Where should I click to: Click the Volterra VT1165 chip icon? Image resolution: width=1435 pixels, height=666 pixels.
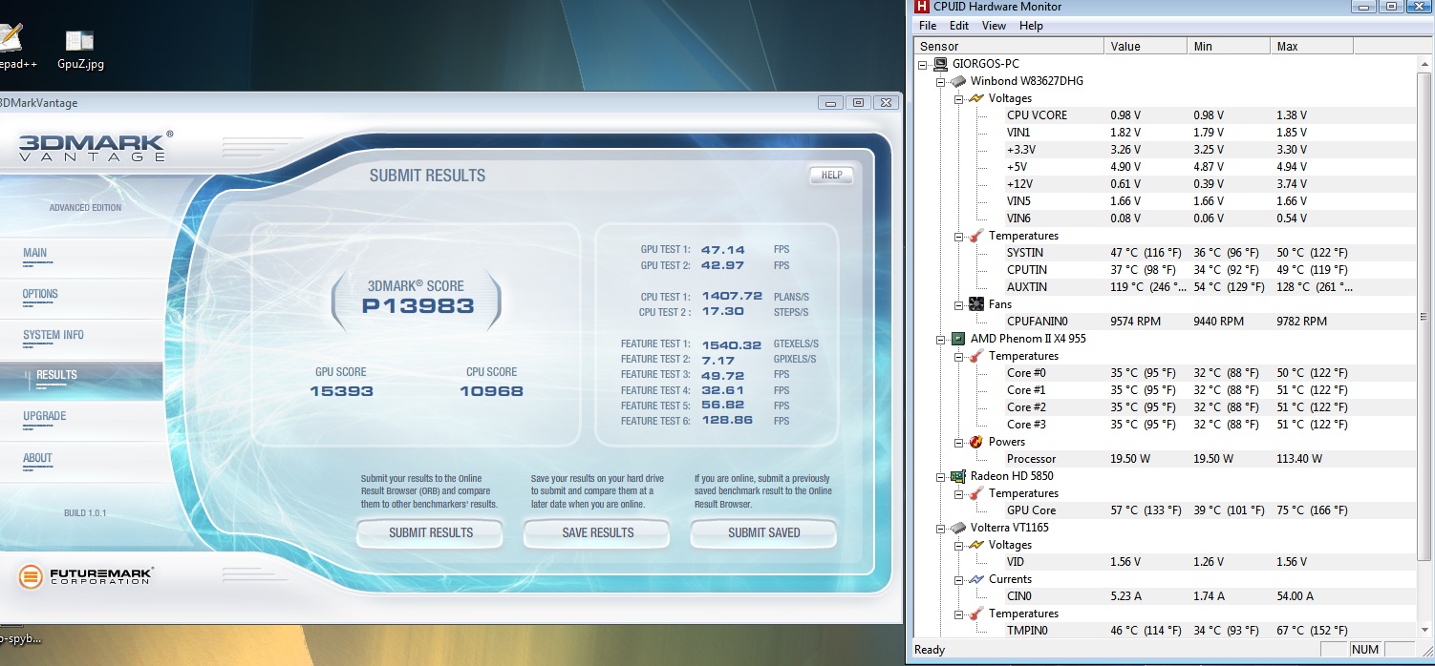coord(958,528)
